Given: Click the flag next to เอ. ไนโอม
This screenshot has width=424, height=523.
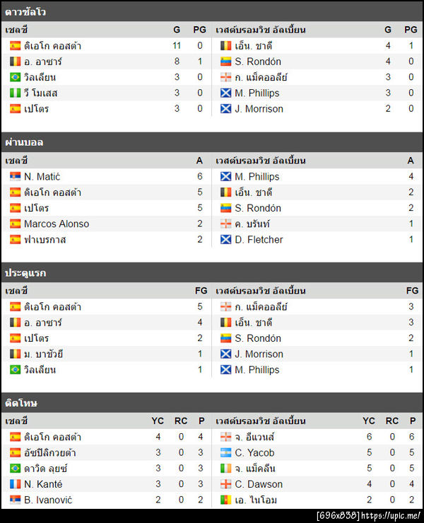Looking at the screenshot, I should tap(226, 500).
